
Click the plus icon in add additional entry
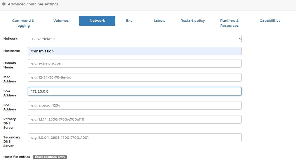click(x=36, y=157)
